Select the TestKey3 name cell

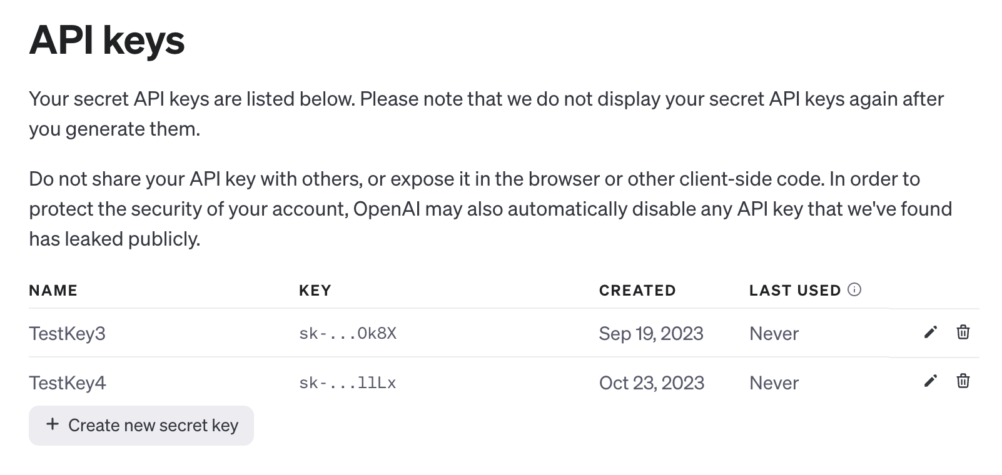(68, 334)
